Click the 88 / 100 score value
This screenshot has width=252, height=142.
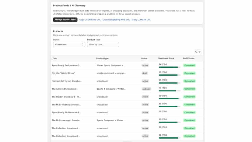(x=163, y=135)
